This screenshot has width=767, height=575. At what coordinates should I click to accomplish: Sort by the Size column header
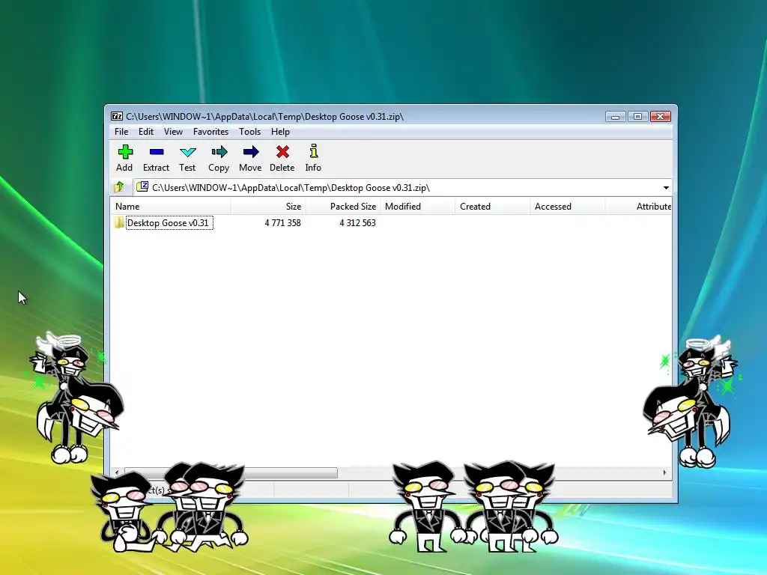pyautogui.click(x=268, y=207)
